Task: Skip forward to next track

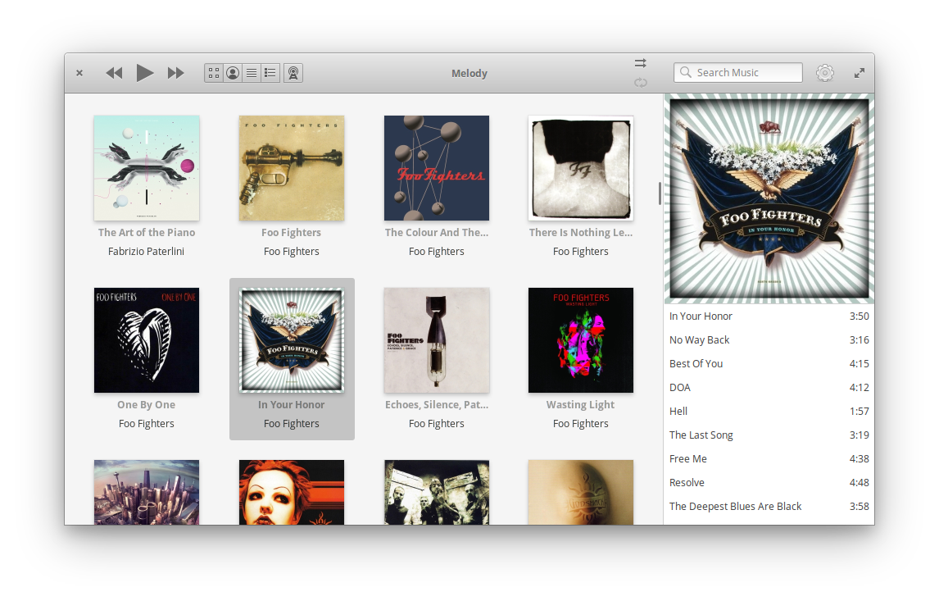Action: click(x=175, y=73)
